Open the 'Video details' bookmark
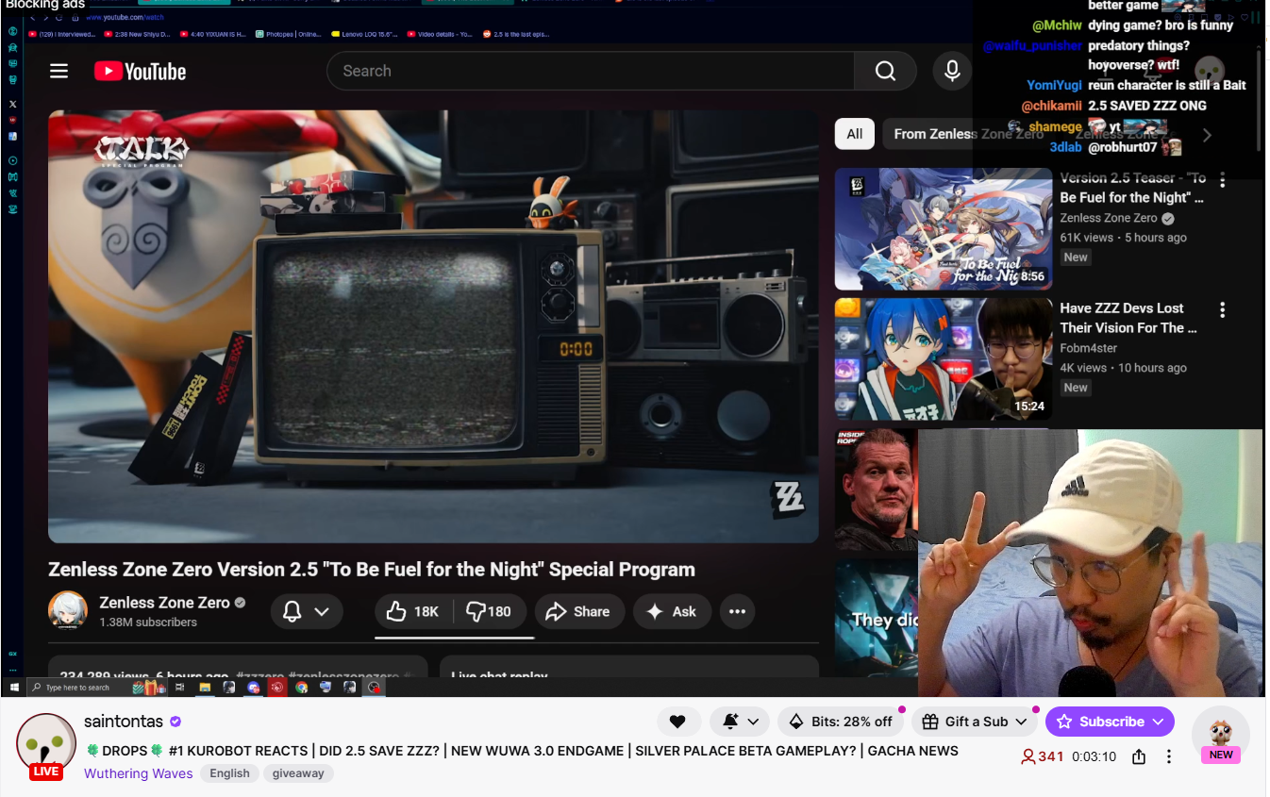Screen dimensions: 1270x797 [x=440, y=34]
